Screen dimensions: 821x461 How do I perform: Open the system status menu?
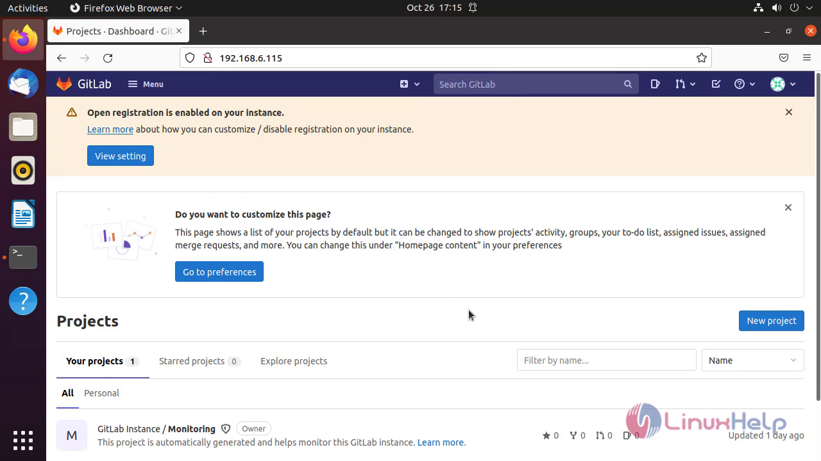tap(784, 8)
